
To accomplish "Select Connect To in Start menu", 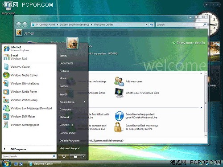I will [66, 125].
